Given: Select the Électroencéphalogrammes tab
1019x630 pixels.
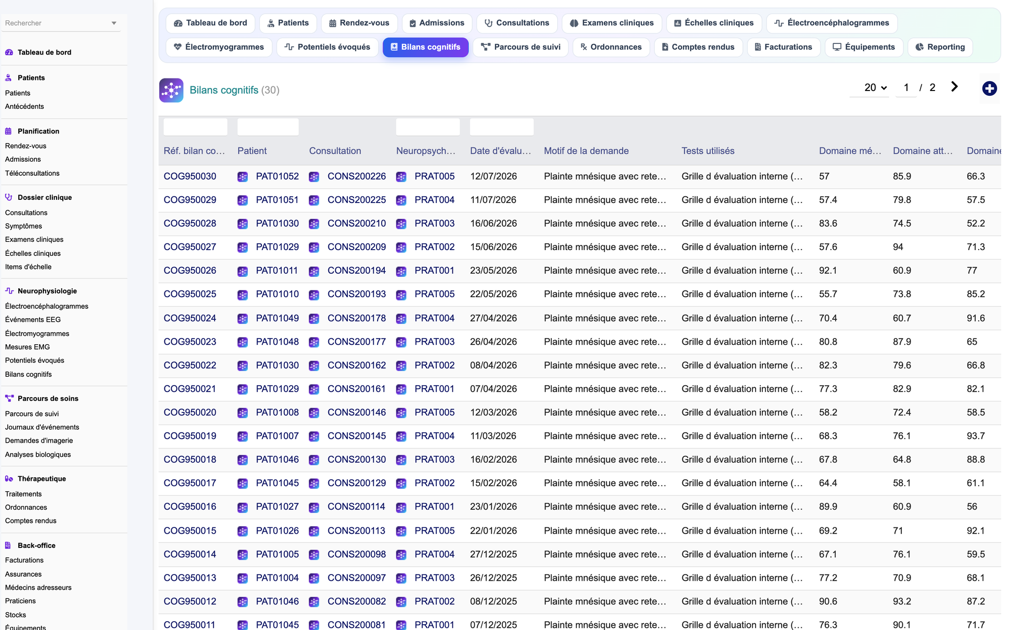Looking at the screenshot, I should point(832,23).
